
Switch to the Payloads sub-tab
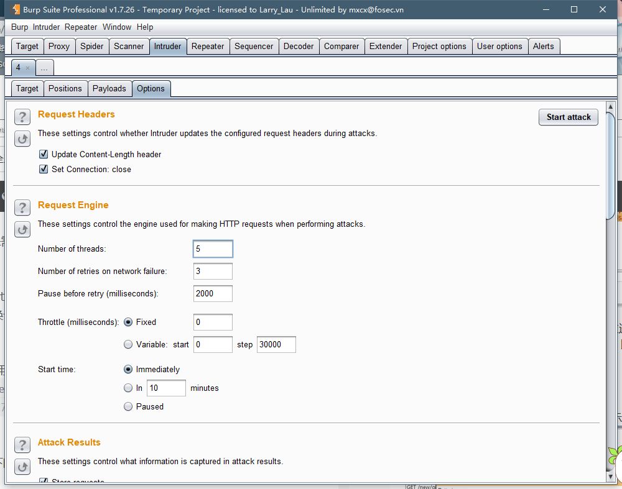point(109,88)
